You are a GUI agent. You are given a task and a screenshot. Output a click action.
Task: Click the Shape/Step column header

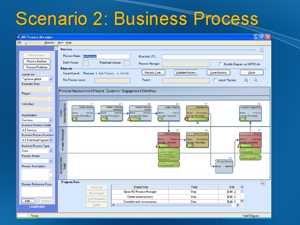[140, 187]
